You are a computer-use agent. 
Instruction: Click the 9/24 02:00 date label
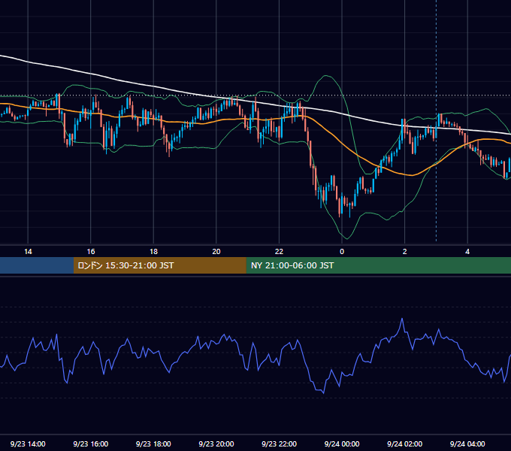pyautogui.click(x=404, y=443)
